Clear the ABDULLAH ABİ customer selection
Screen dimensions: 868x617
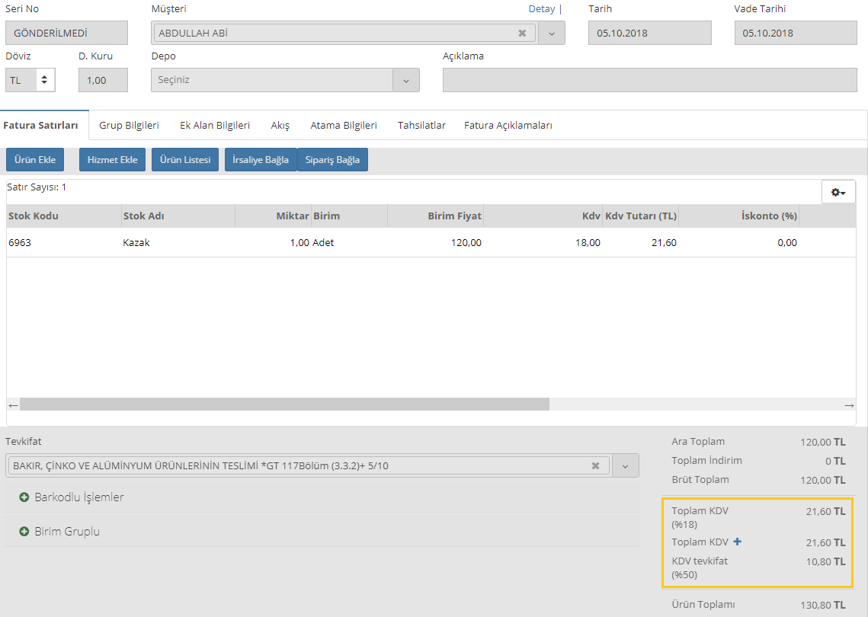point(522,33)
